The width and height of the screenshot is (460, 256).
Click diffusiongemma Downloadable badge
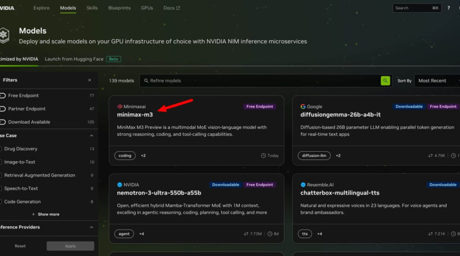[x=409, y=106]
